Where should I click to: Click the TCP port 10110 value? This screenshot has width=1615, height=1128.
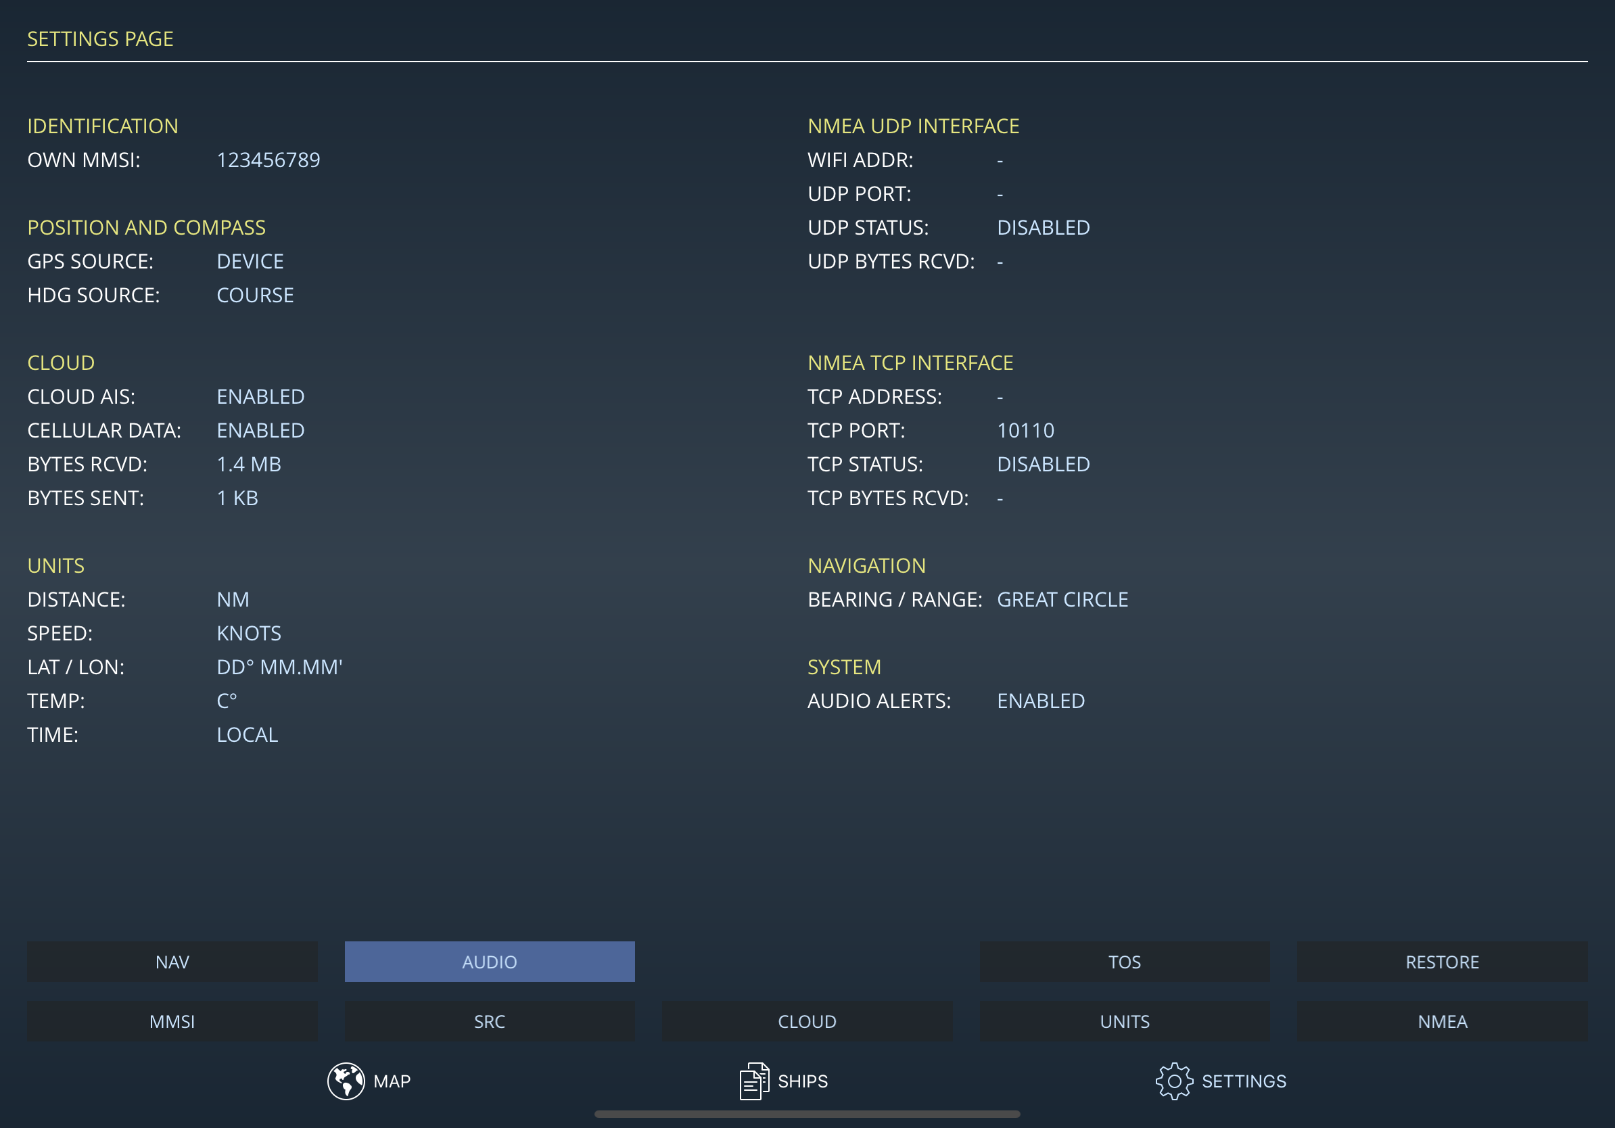coord(1025,429)
